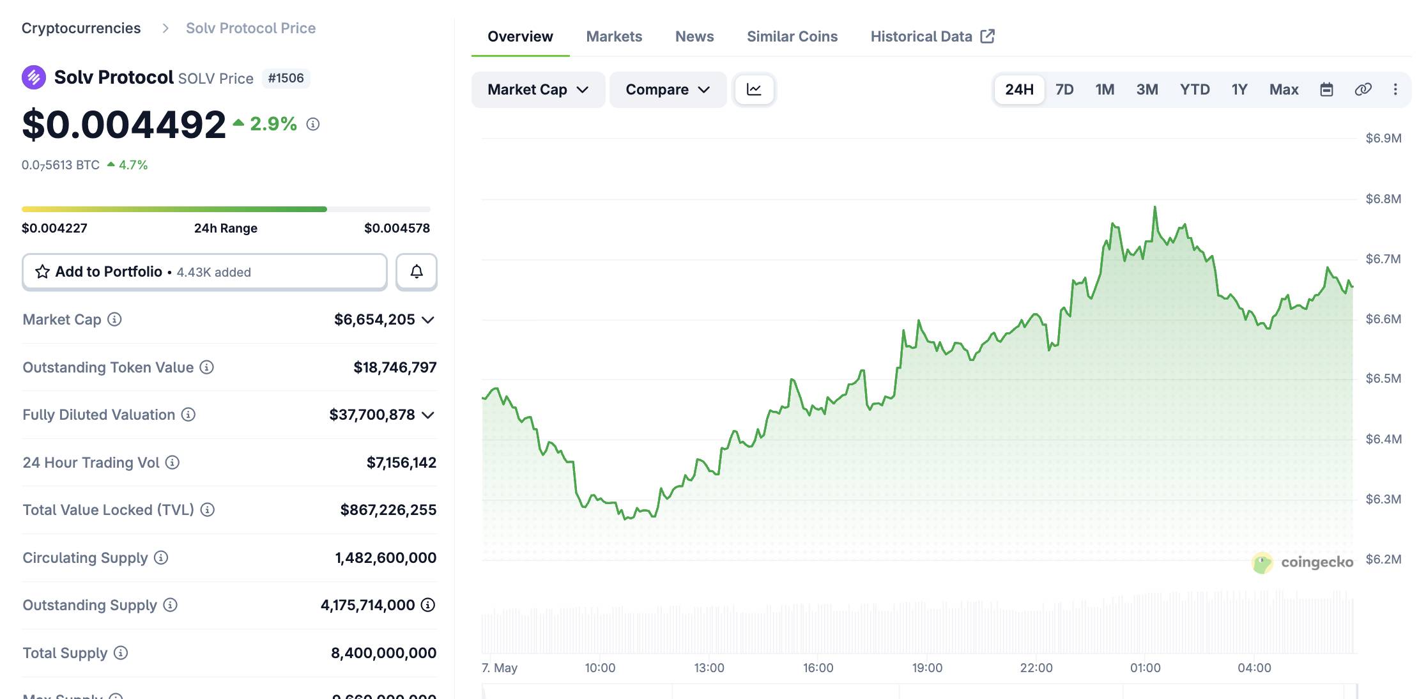The height and width of the screenshot is (699, 1426).
Task: Click the TVL value $867,226,255
Action: coord(388,510)
